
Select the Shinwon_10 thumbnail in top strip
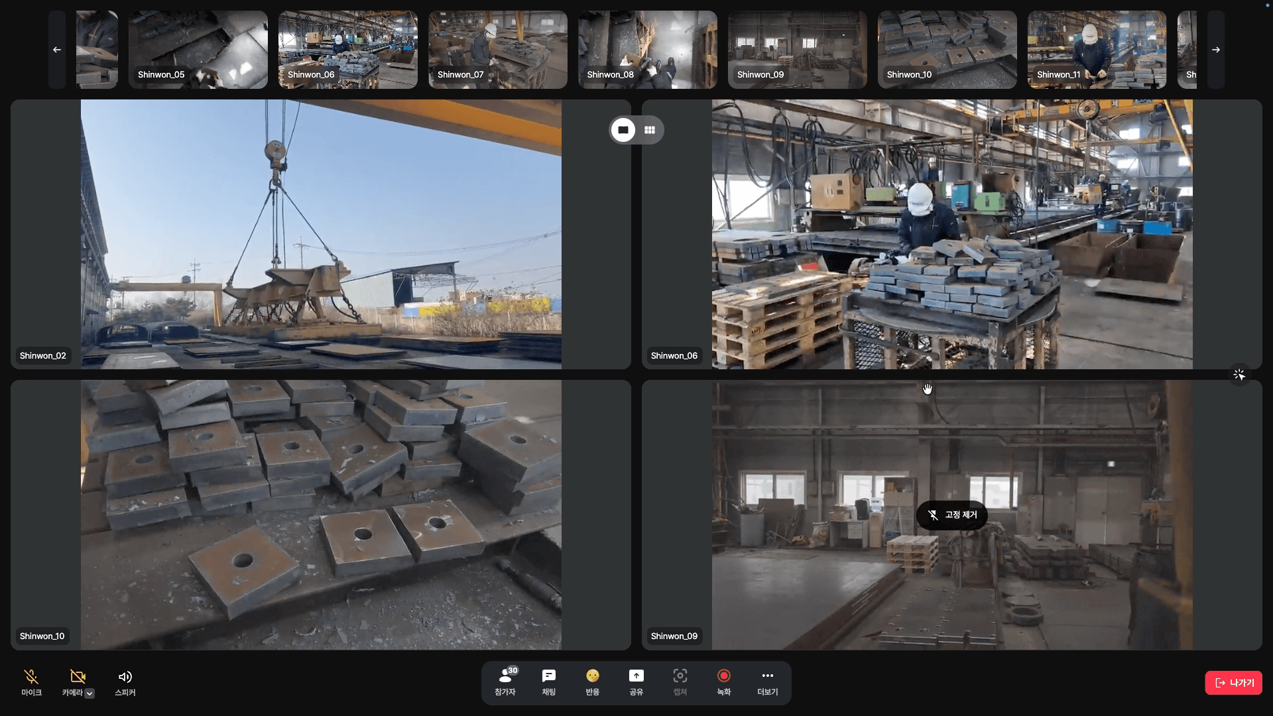tap(947, 50)
